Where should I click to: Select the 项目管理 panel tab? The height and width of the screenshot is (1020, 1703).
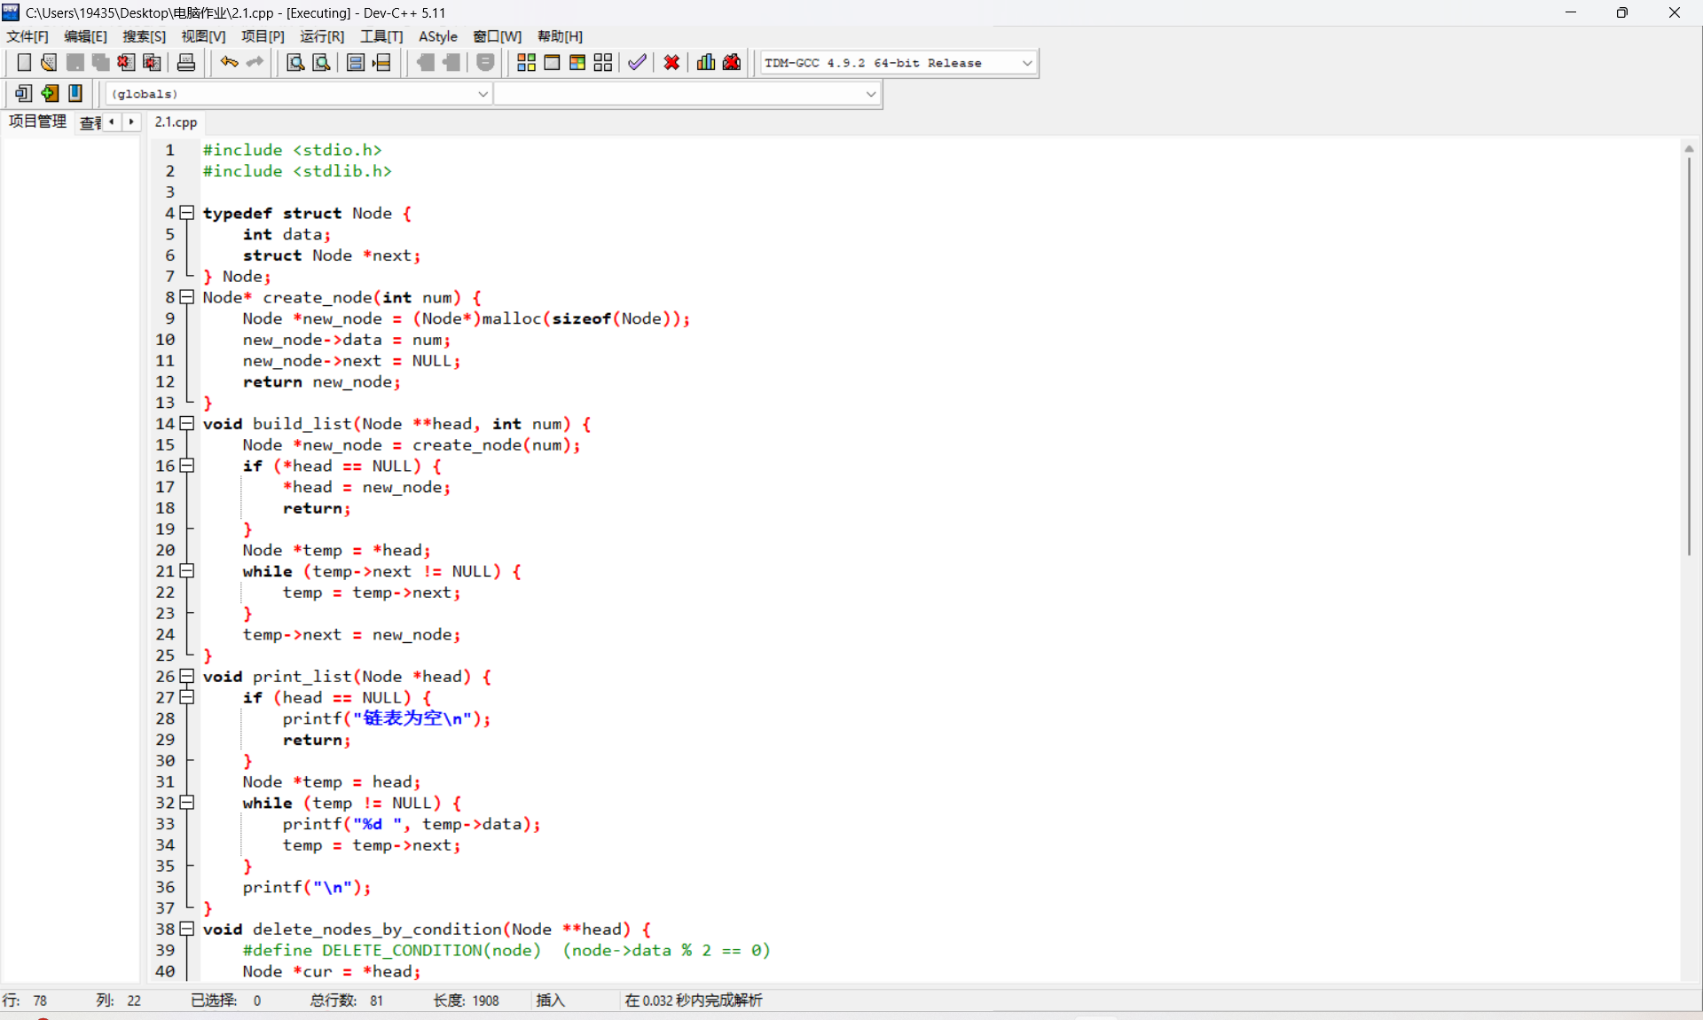[37, 122]
